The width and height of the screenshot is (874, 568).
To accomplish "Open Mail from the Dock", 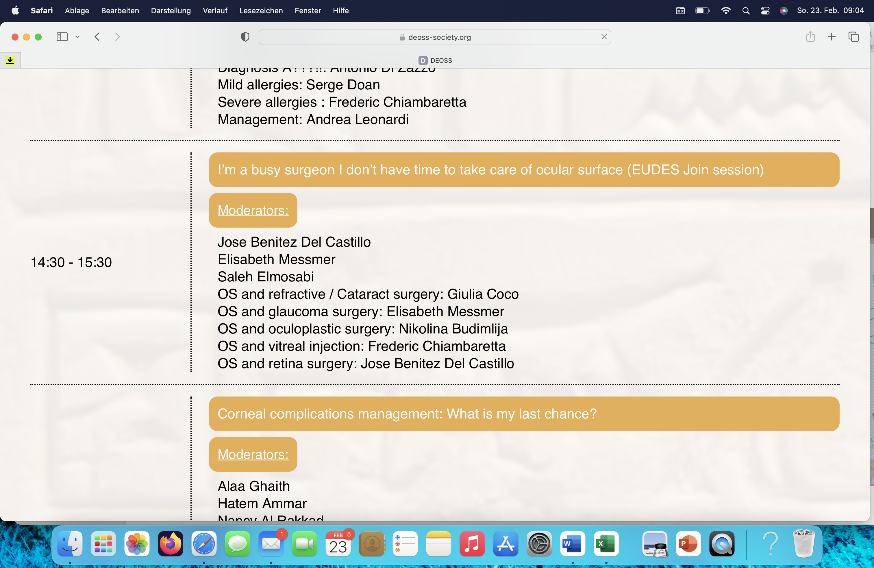I will [x=271, y=543].
